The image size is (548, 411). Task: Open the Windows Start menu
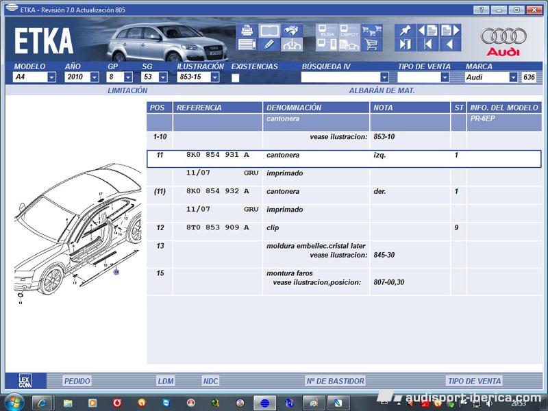pos(14,403)
